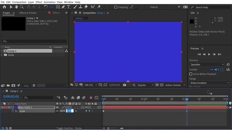The image size is (232, 130).
Task: Toggle Graph Editor in timeline
Action: pos(96,97)
